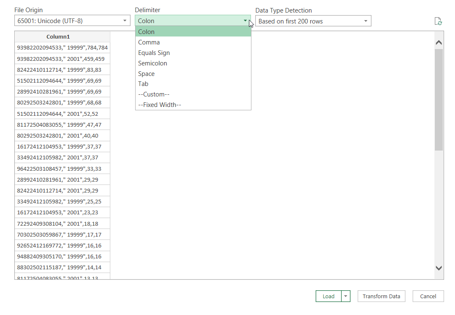The width and height of the screenshot is (455, 315).
Task: Choose Semicolon as delimiter
Action: pyautogui.click(x=193, y=63)
